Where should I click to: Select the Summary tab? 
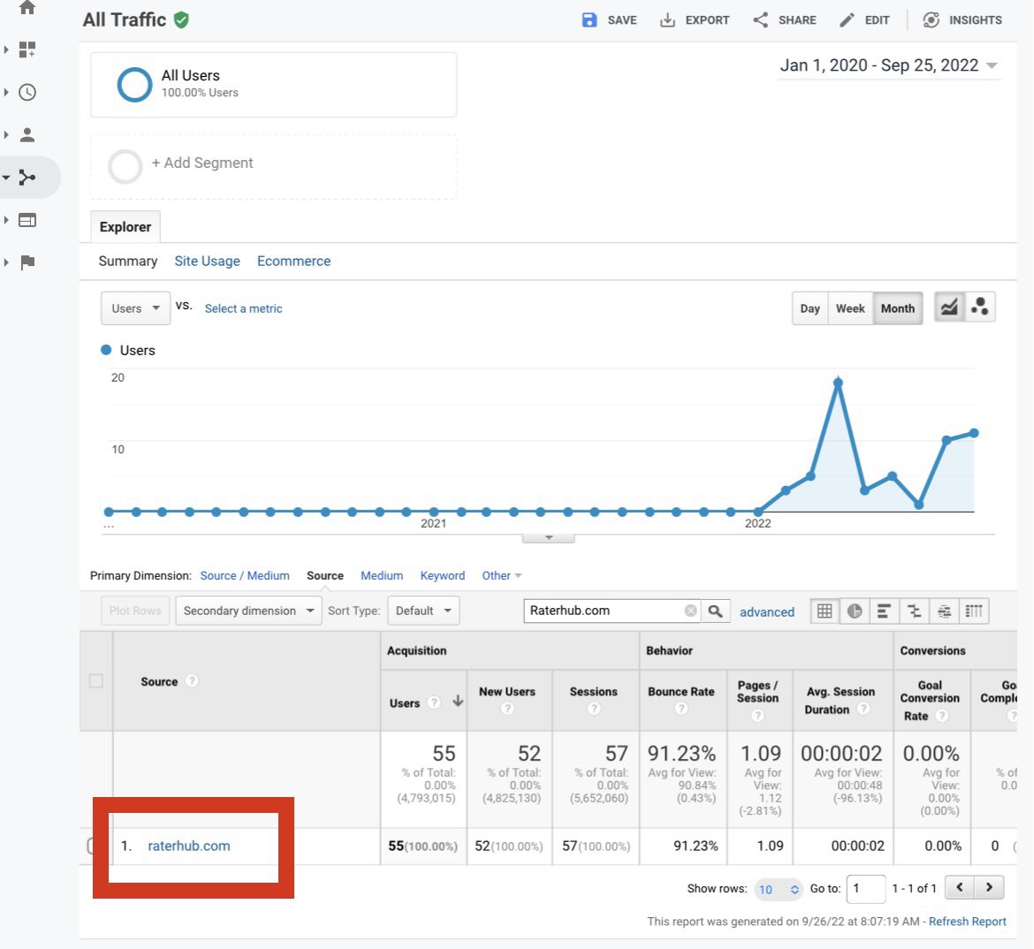point(128,262)
